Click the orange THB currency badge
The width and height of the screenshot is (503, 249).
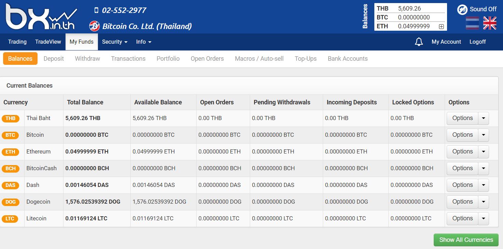click(11, 118)
